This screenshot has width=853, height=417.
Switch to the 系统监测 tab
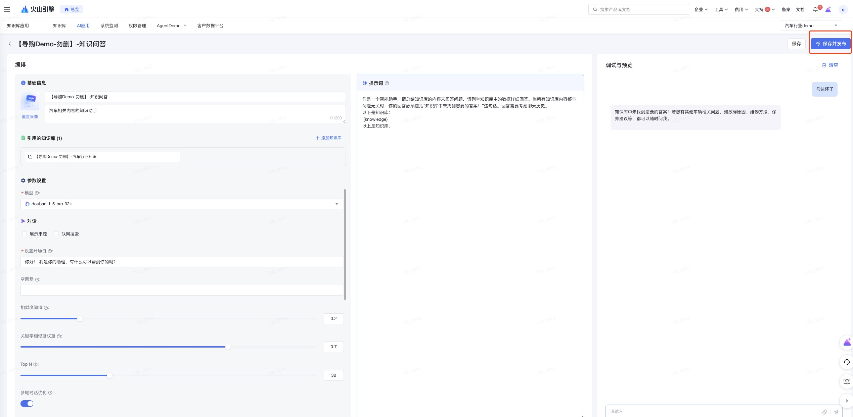[109, 25]
